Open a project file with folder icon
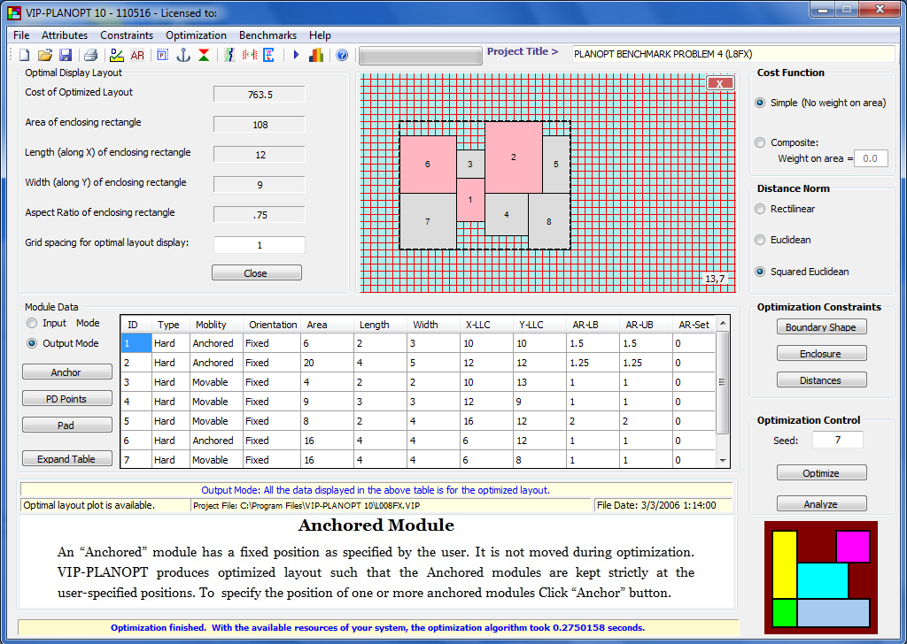The image size is (907, 644). tap(44, 55)
